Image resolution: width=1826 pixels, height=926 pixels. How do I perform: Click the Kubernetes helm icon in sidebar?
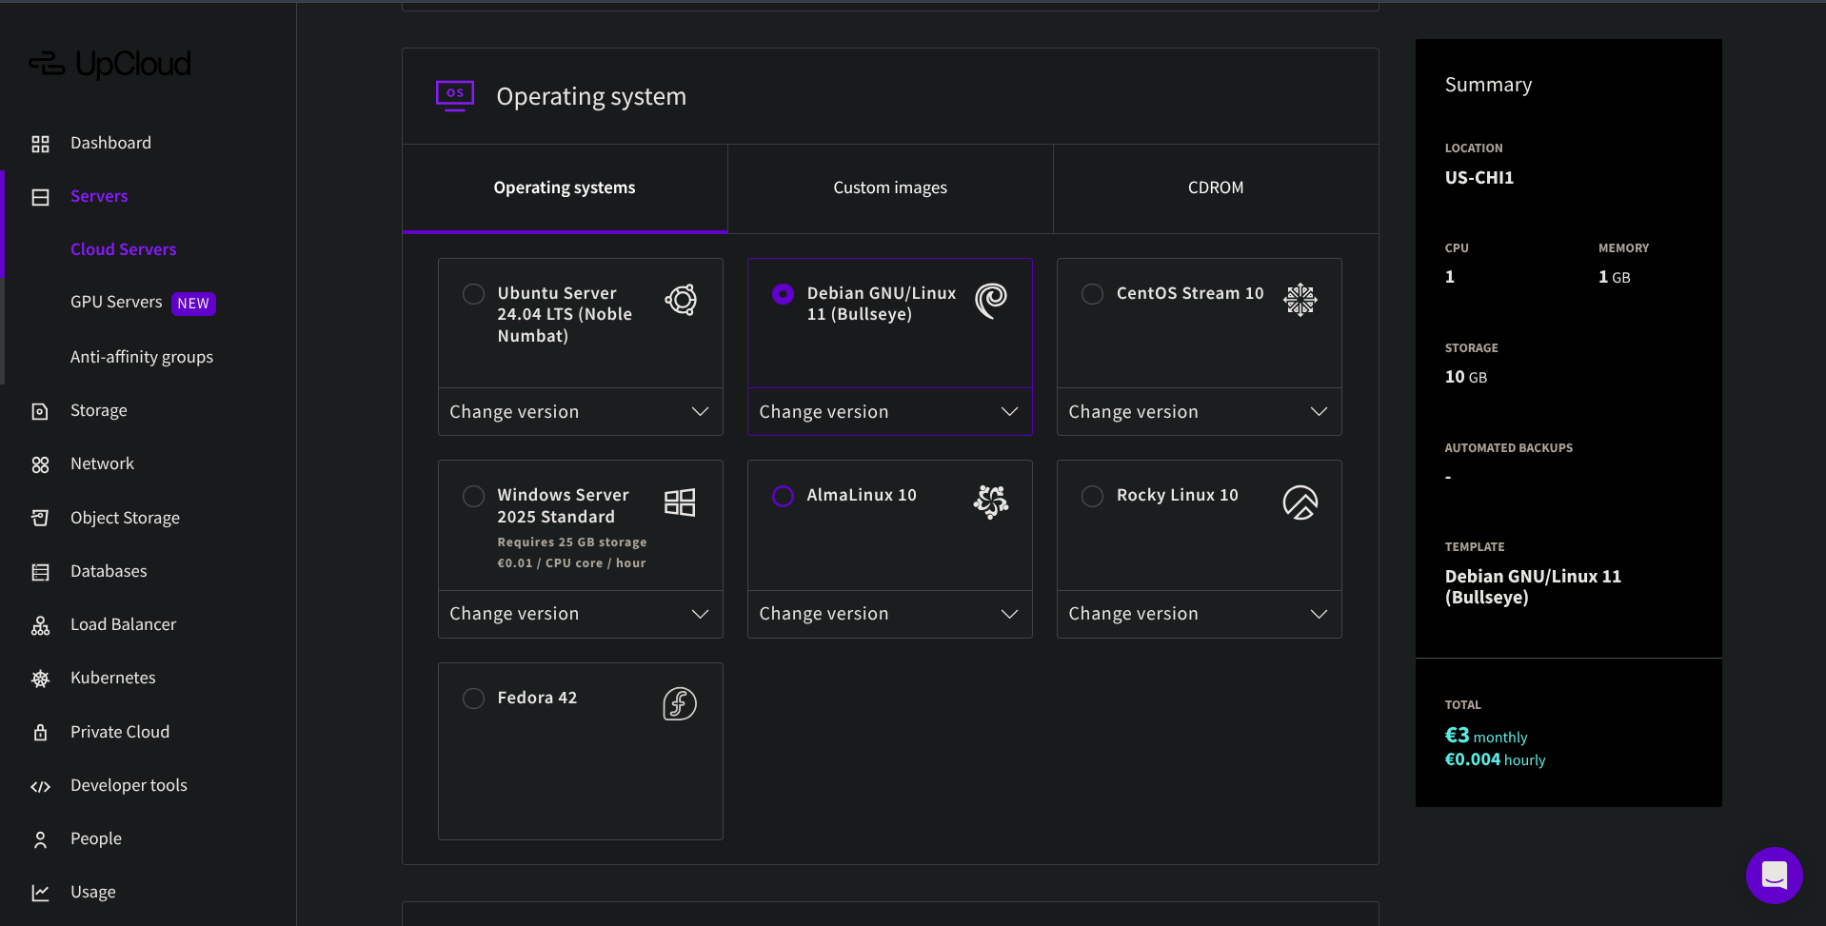pos(40,679)
